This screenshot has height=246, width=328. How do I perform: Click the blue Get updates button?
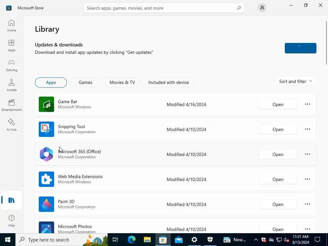300,48
